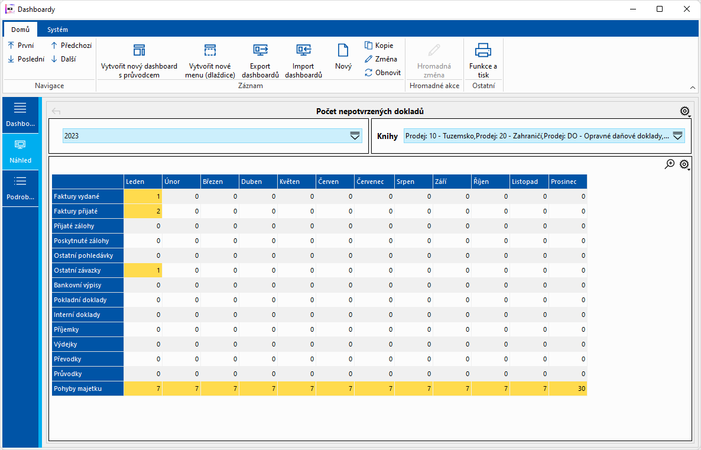Open Export dashboardů
Image resolution: width=701 pixels, height=450 pixels.
(260, 50)
